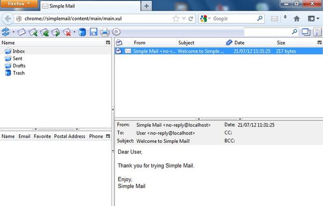Open the message list column picker

[319, 42]
